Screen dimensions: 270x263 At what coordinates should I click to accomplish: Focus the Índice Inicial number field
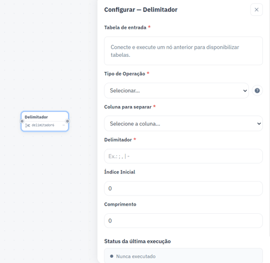click(x=183, y=189)
